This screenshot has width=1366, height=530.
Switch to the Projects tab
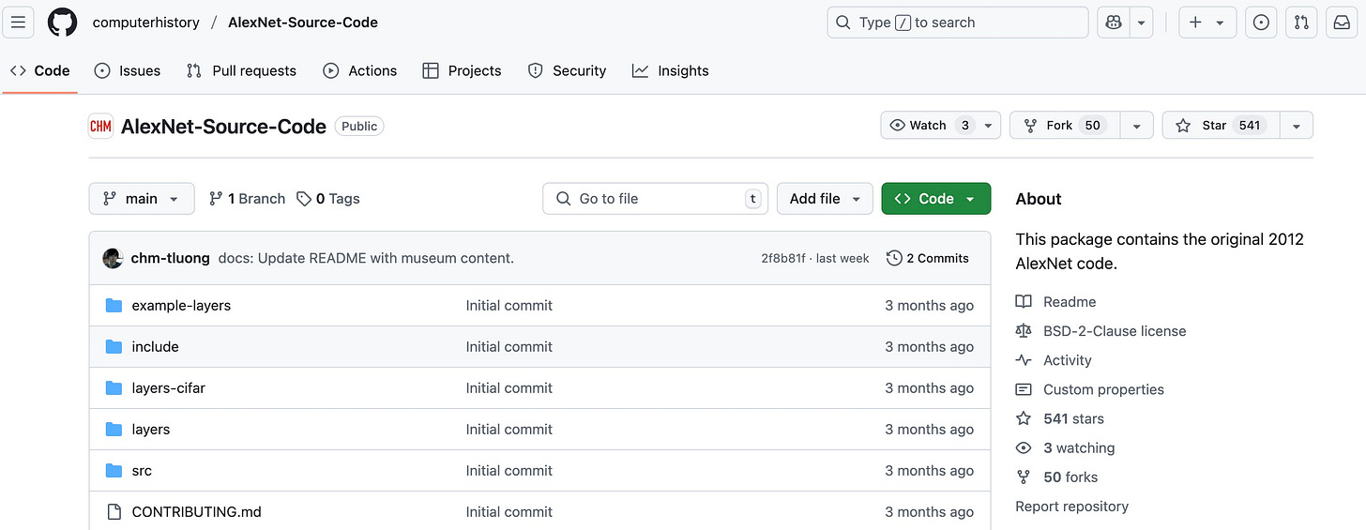[462, 70]
